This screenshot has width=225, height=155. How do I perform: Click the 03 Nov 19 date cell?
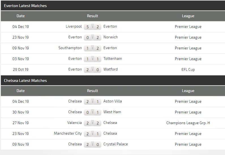21,59
